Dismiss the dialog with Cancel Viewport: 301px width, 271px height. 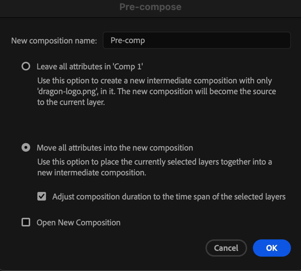click(x=226, y=248)
